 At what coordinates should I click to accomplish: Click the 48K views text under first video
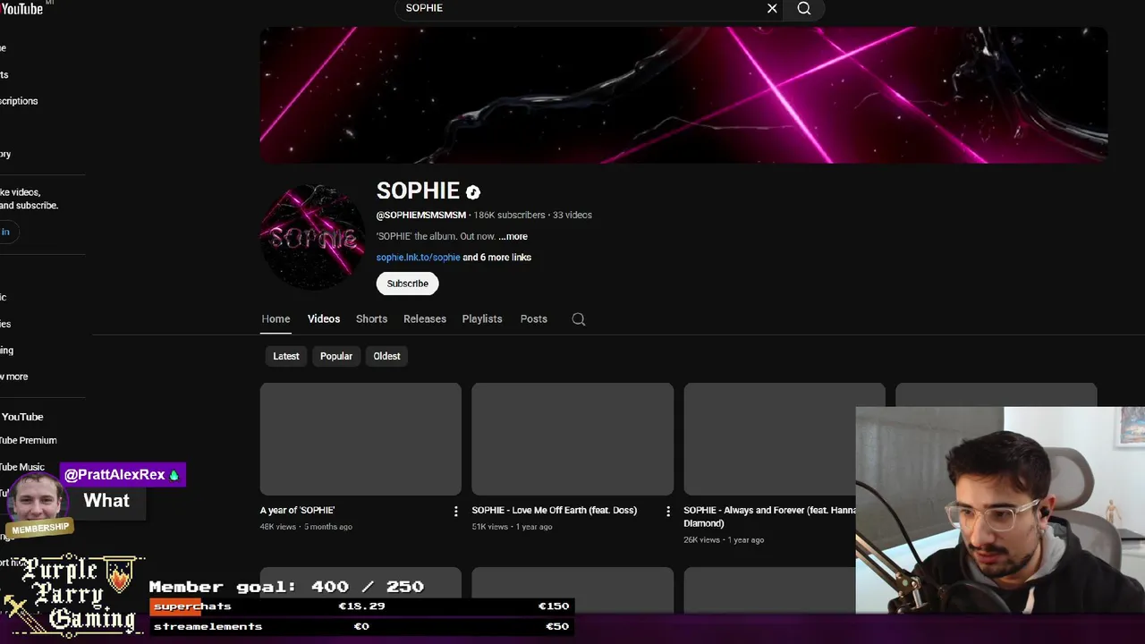pos(278,527)
